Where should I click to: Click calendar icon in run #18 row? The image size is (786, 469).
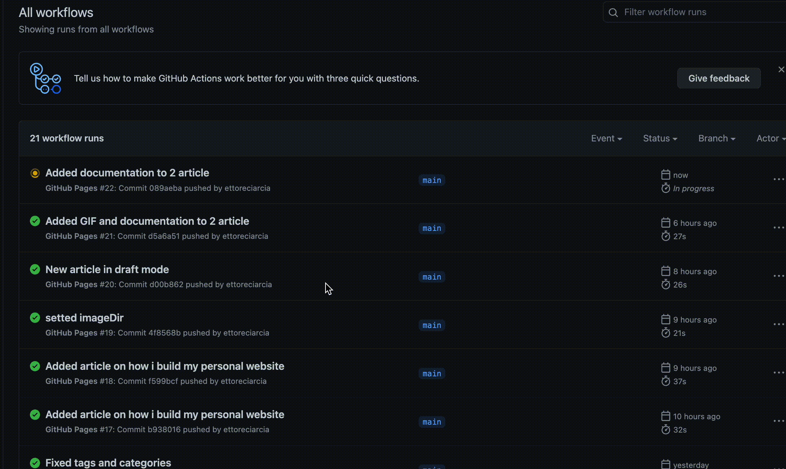pyautogui.click(x=666, y=368)
